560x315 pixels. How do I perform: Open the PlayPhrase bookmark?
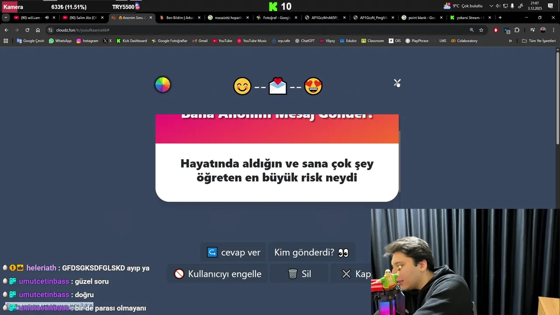click(x=417, y=41)
